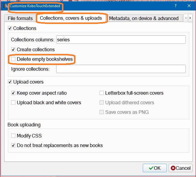Open the File formats tab

click(x=20, y=18)
